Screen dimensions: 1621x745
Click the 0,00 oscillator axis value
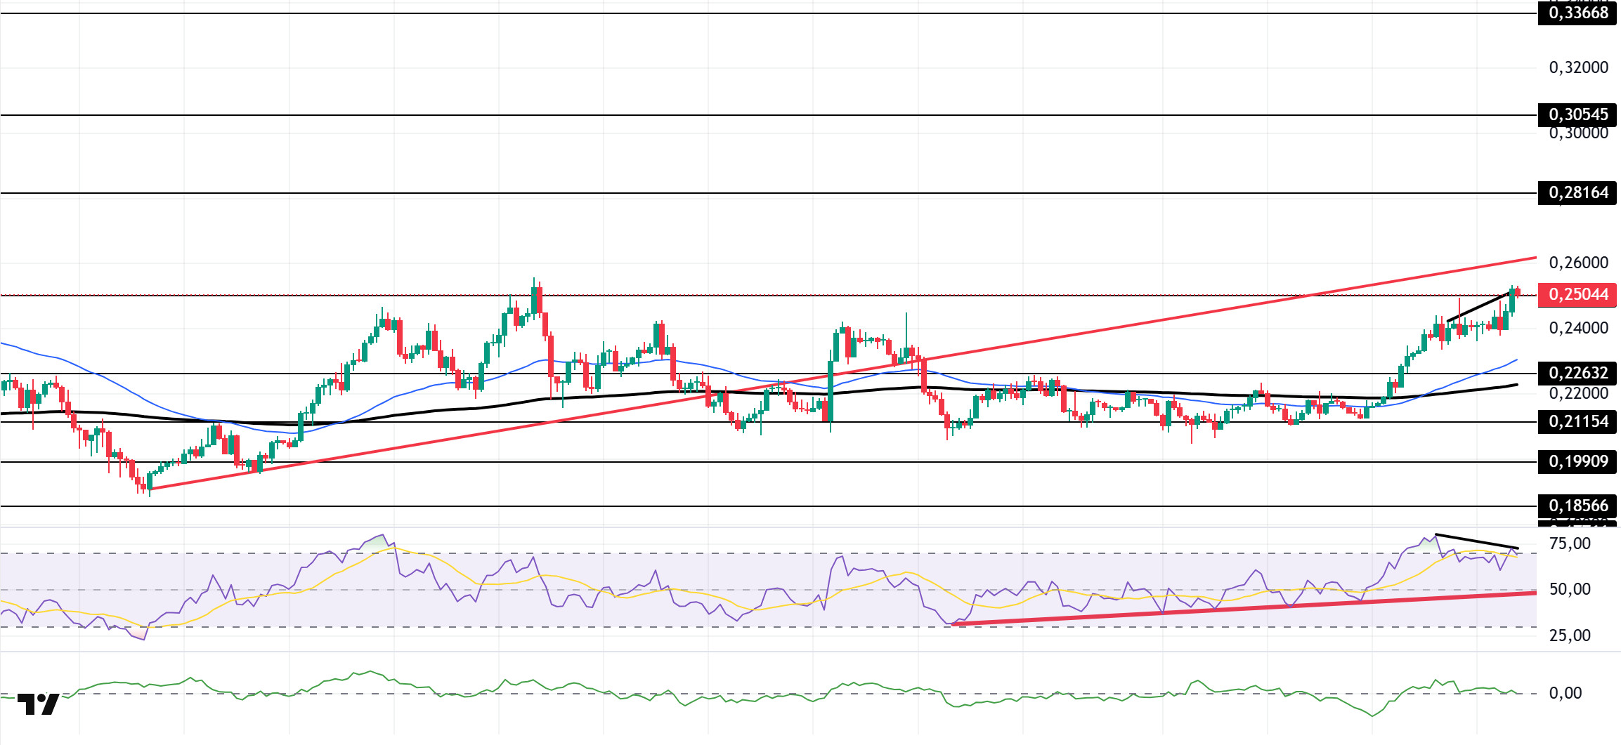1565,693
